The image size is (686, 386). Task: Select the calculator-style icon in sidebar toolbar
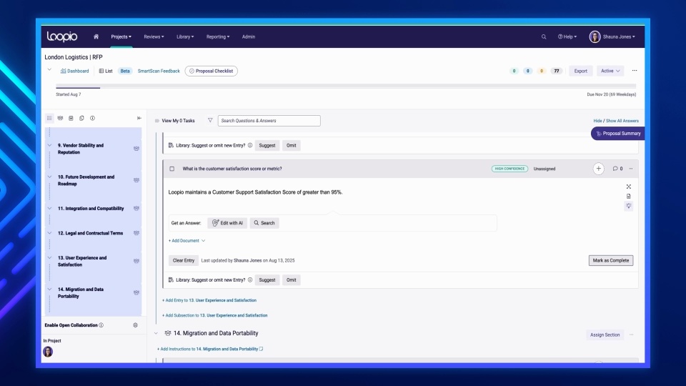pyautogui.click(x=71, y=118)
